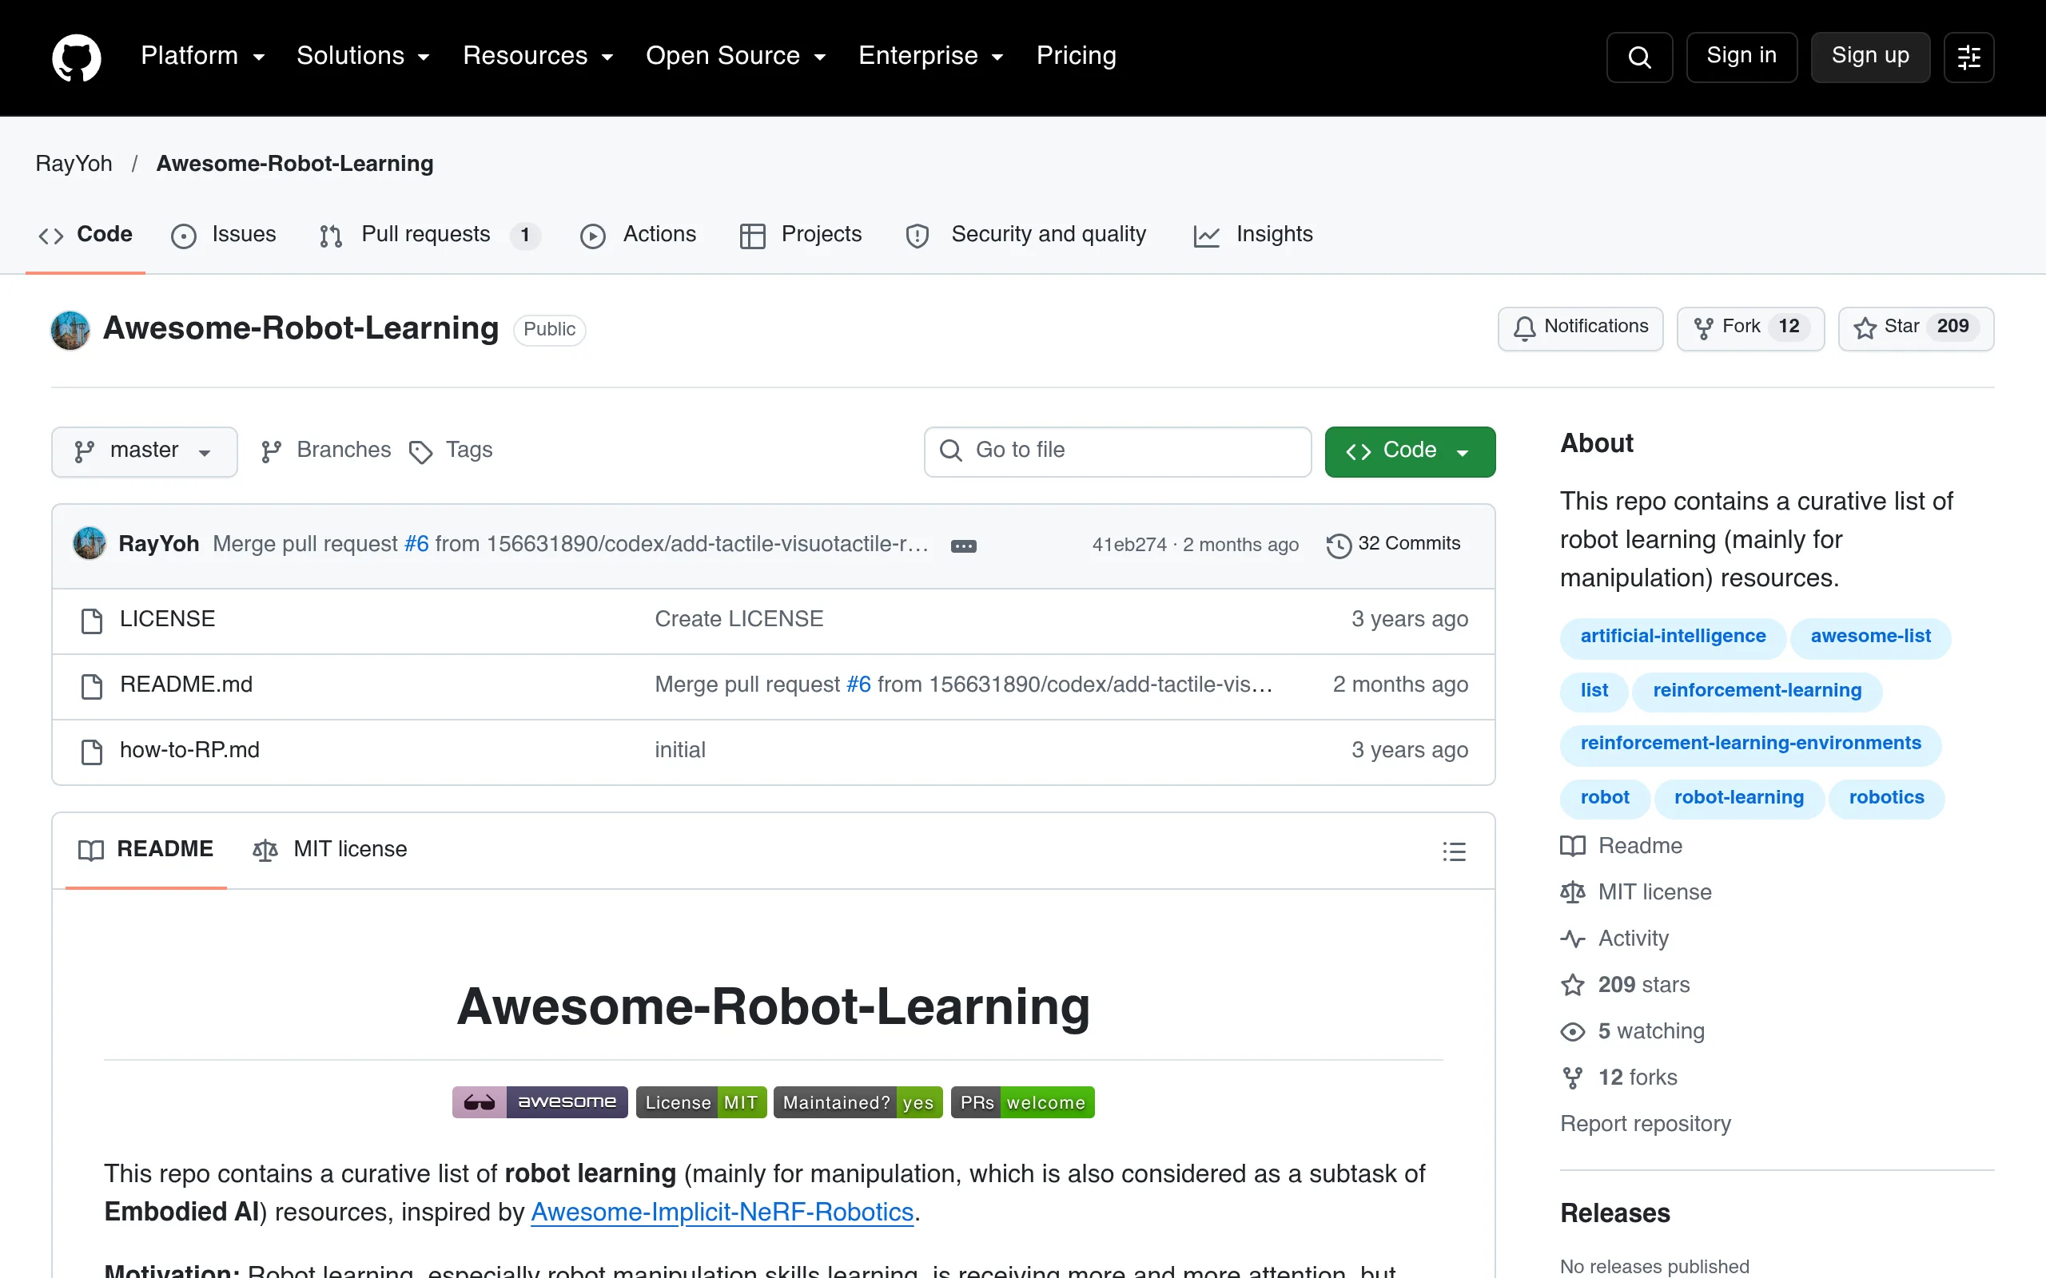Click the repository owner avatar beside the title

coord(70,330)
